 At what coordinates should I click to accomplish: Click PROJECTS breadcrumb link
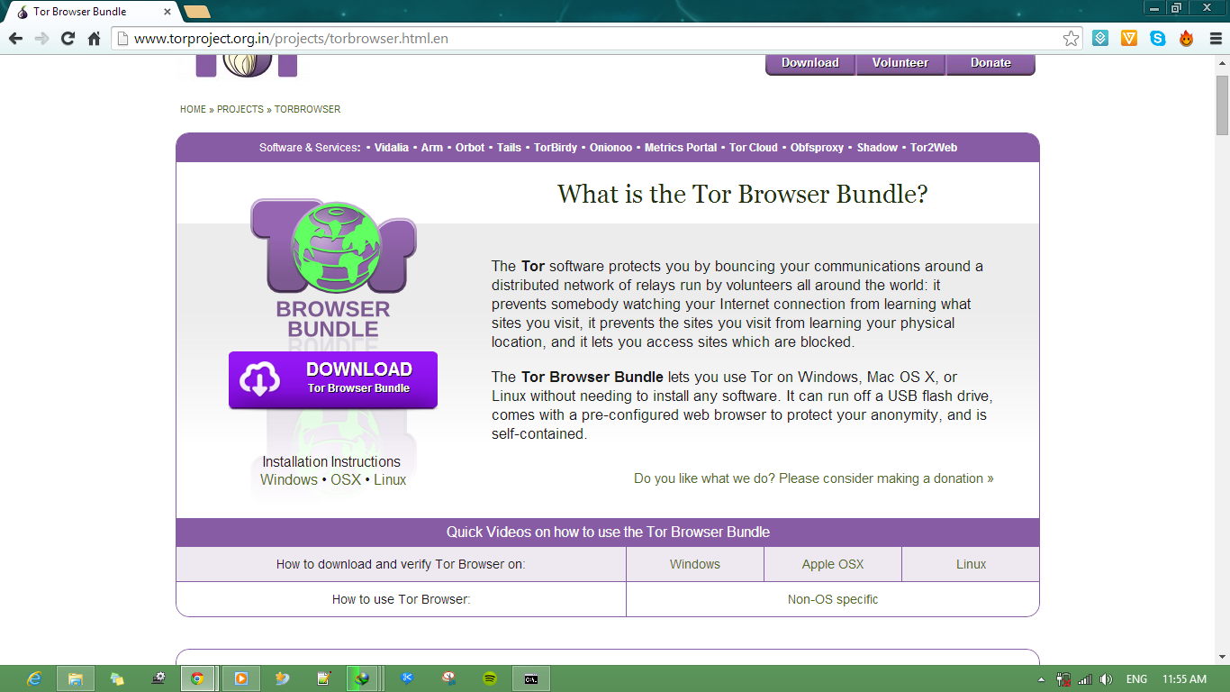(x=240, y=109)
